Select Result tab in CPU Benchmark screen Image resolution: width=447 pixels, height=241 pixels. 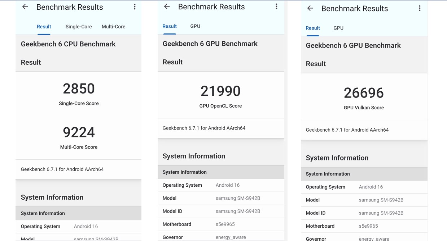tap(44, 27)
